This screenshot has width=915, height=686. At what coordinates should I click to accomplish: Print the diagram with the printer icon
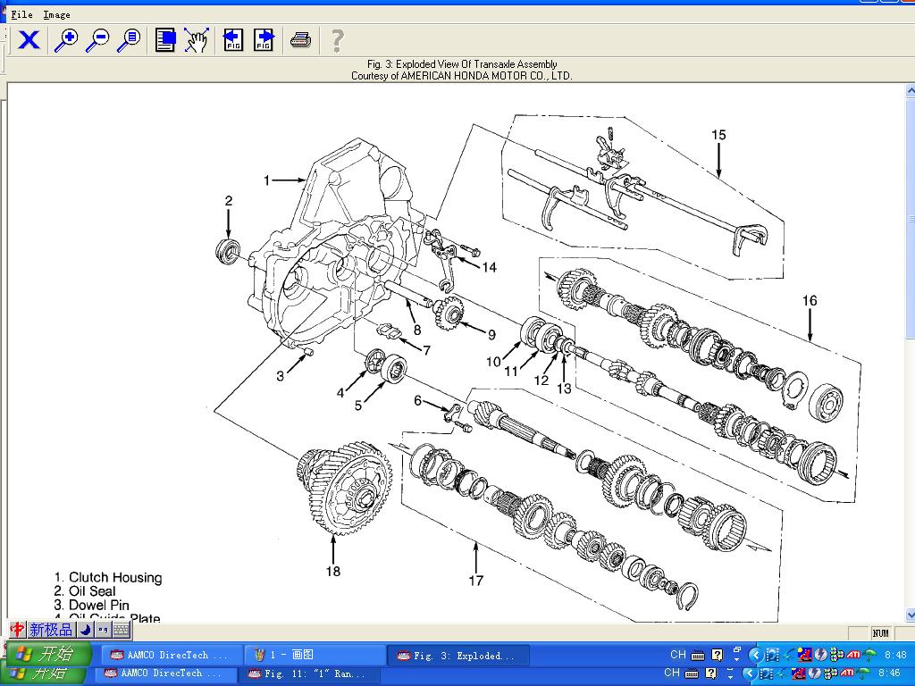click(300, 40)
